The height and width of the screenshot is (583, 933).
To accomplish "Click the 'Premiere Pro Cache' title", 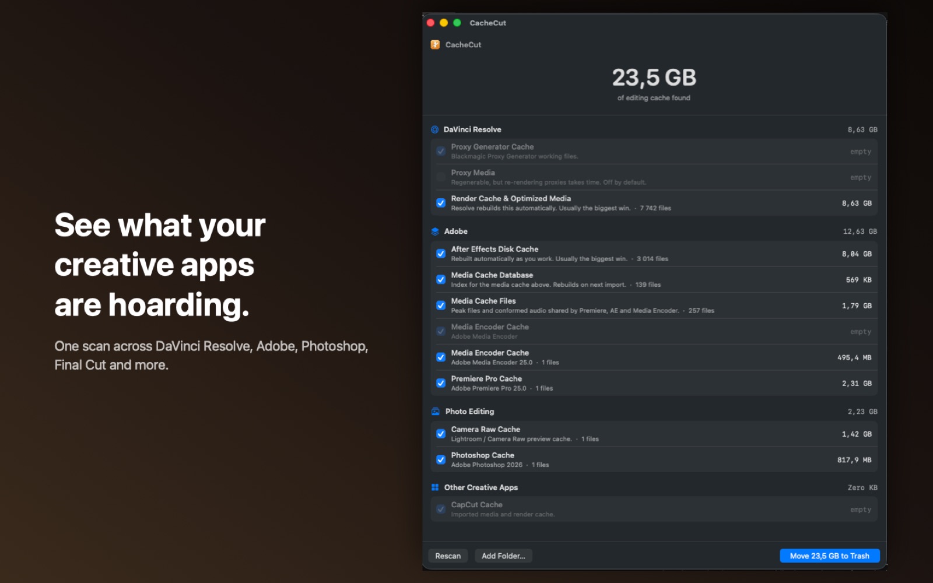I will tap(486, 379).
